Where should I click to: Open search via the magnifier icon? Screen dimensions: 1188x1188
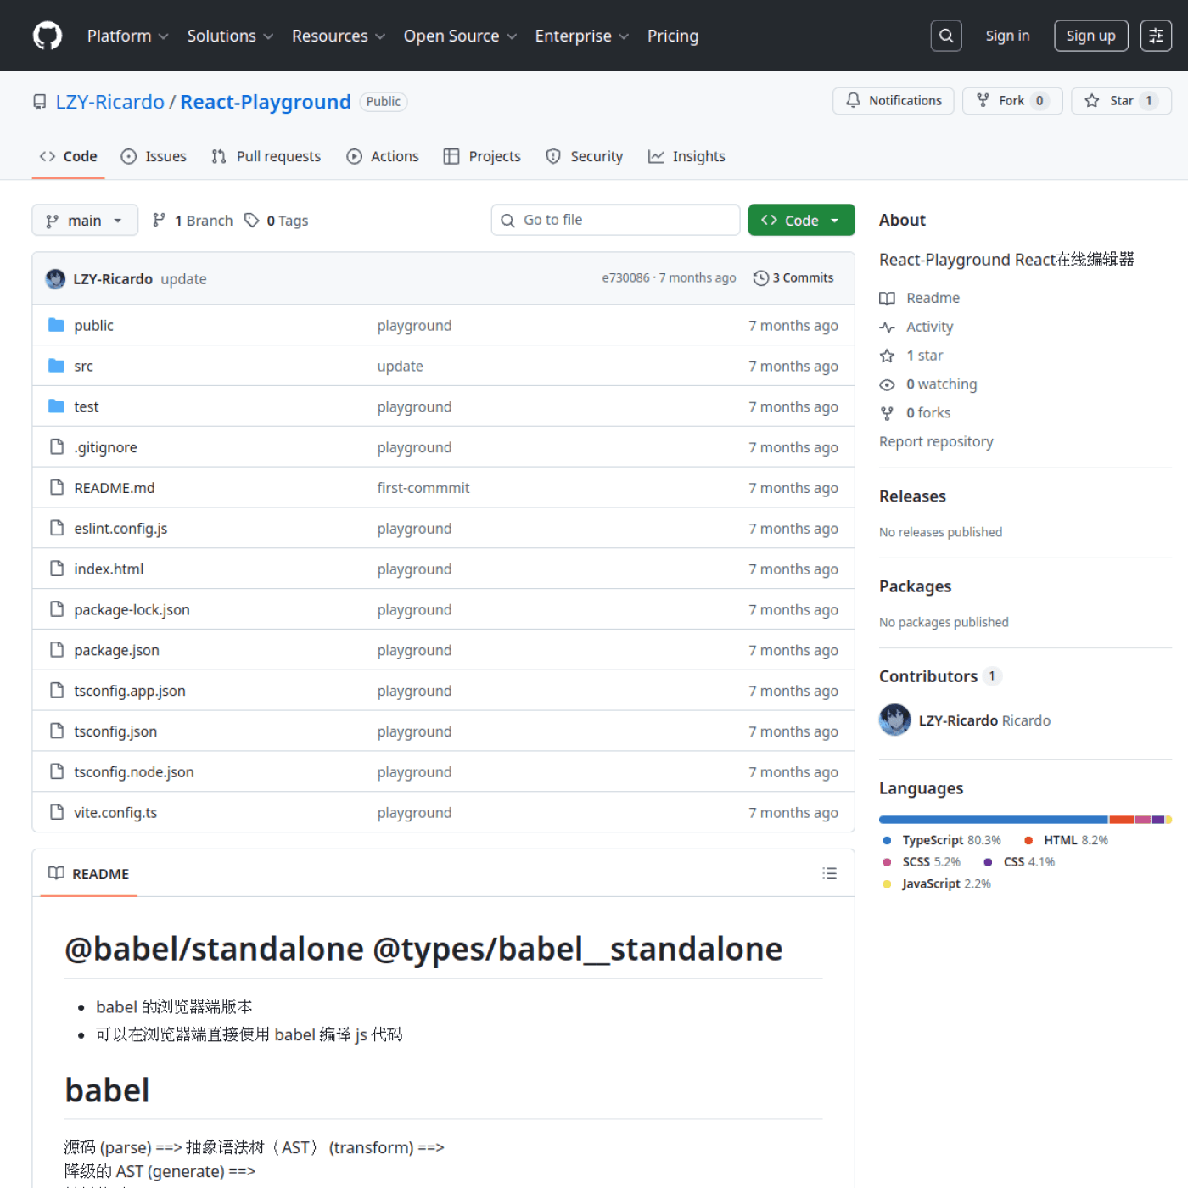[945, 35]
